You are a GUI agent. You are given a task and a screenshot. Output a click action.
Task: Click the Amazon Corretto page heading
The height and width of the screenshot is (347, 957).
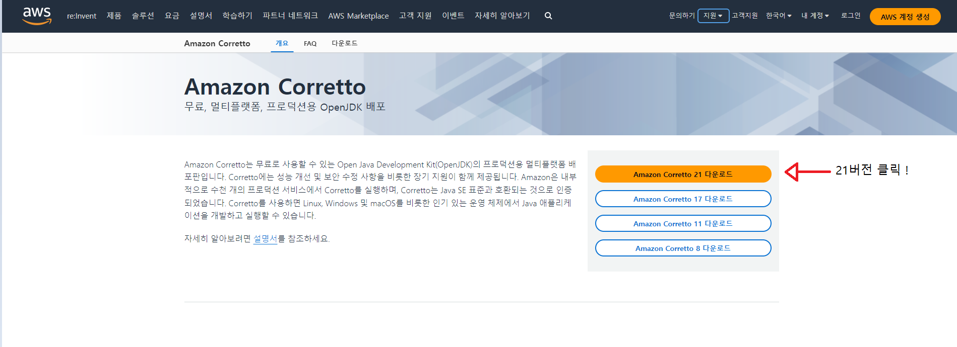coord(275,87)
